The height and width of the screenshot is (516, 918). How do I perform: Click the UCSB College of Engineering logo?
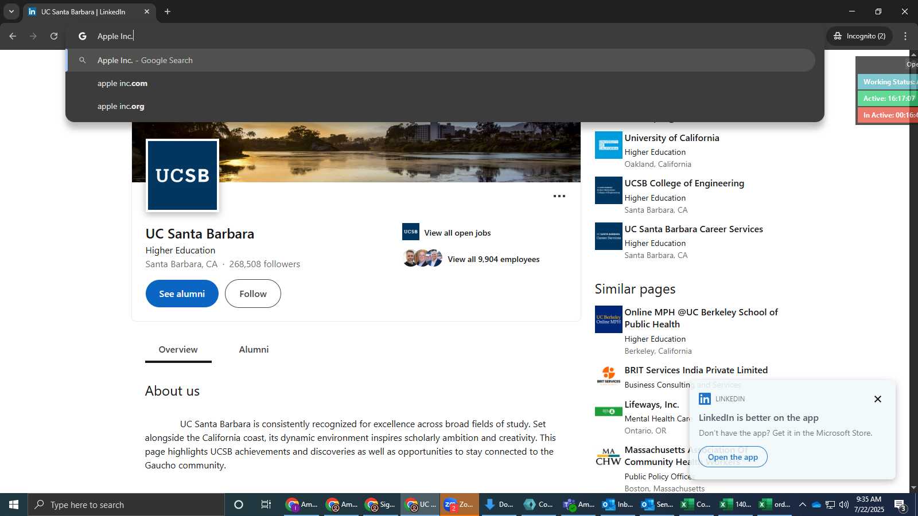point(609,190)
